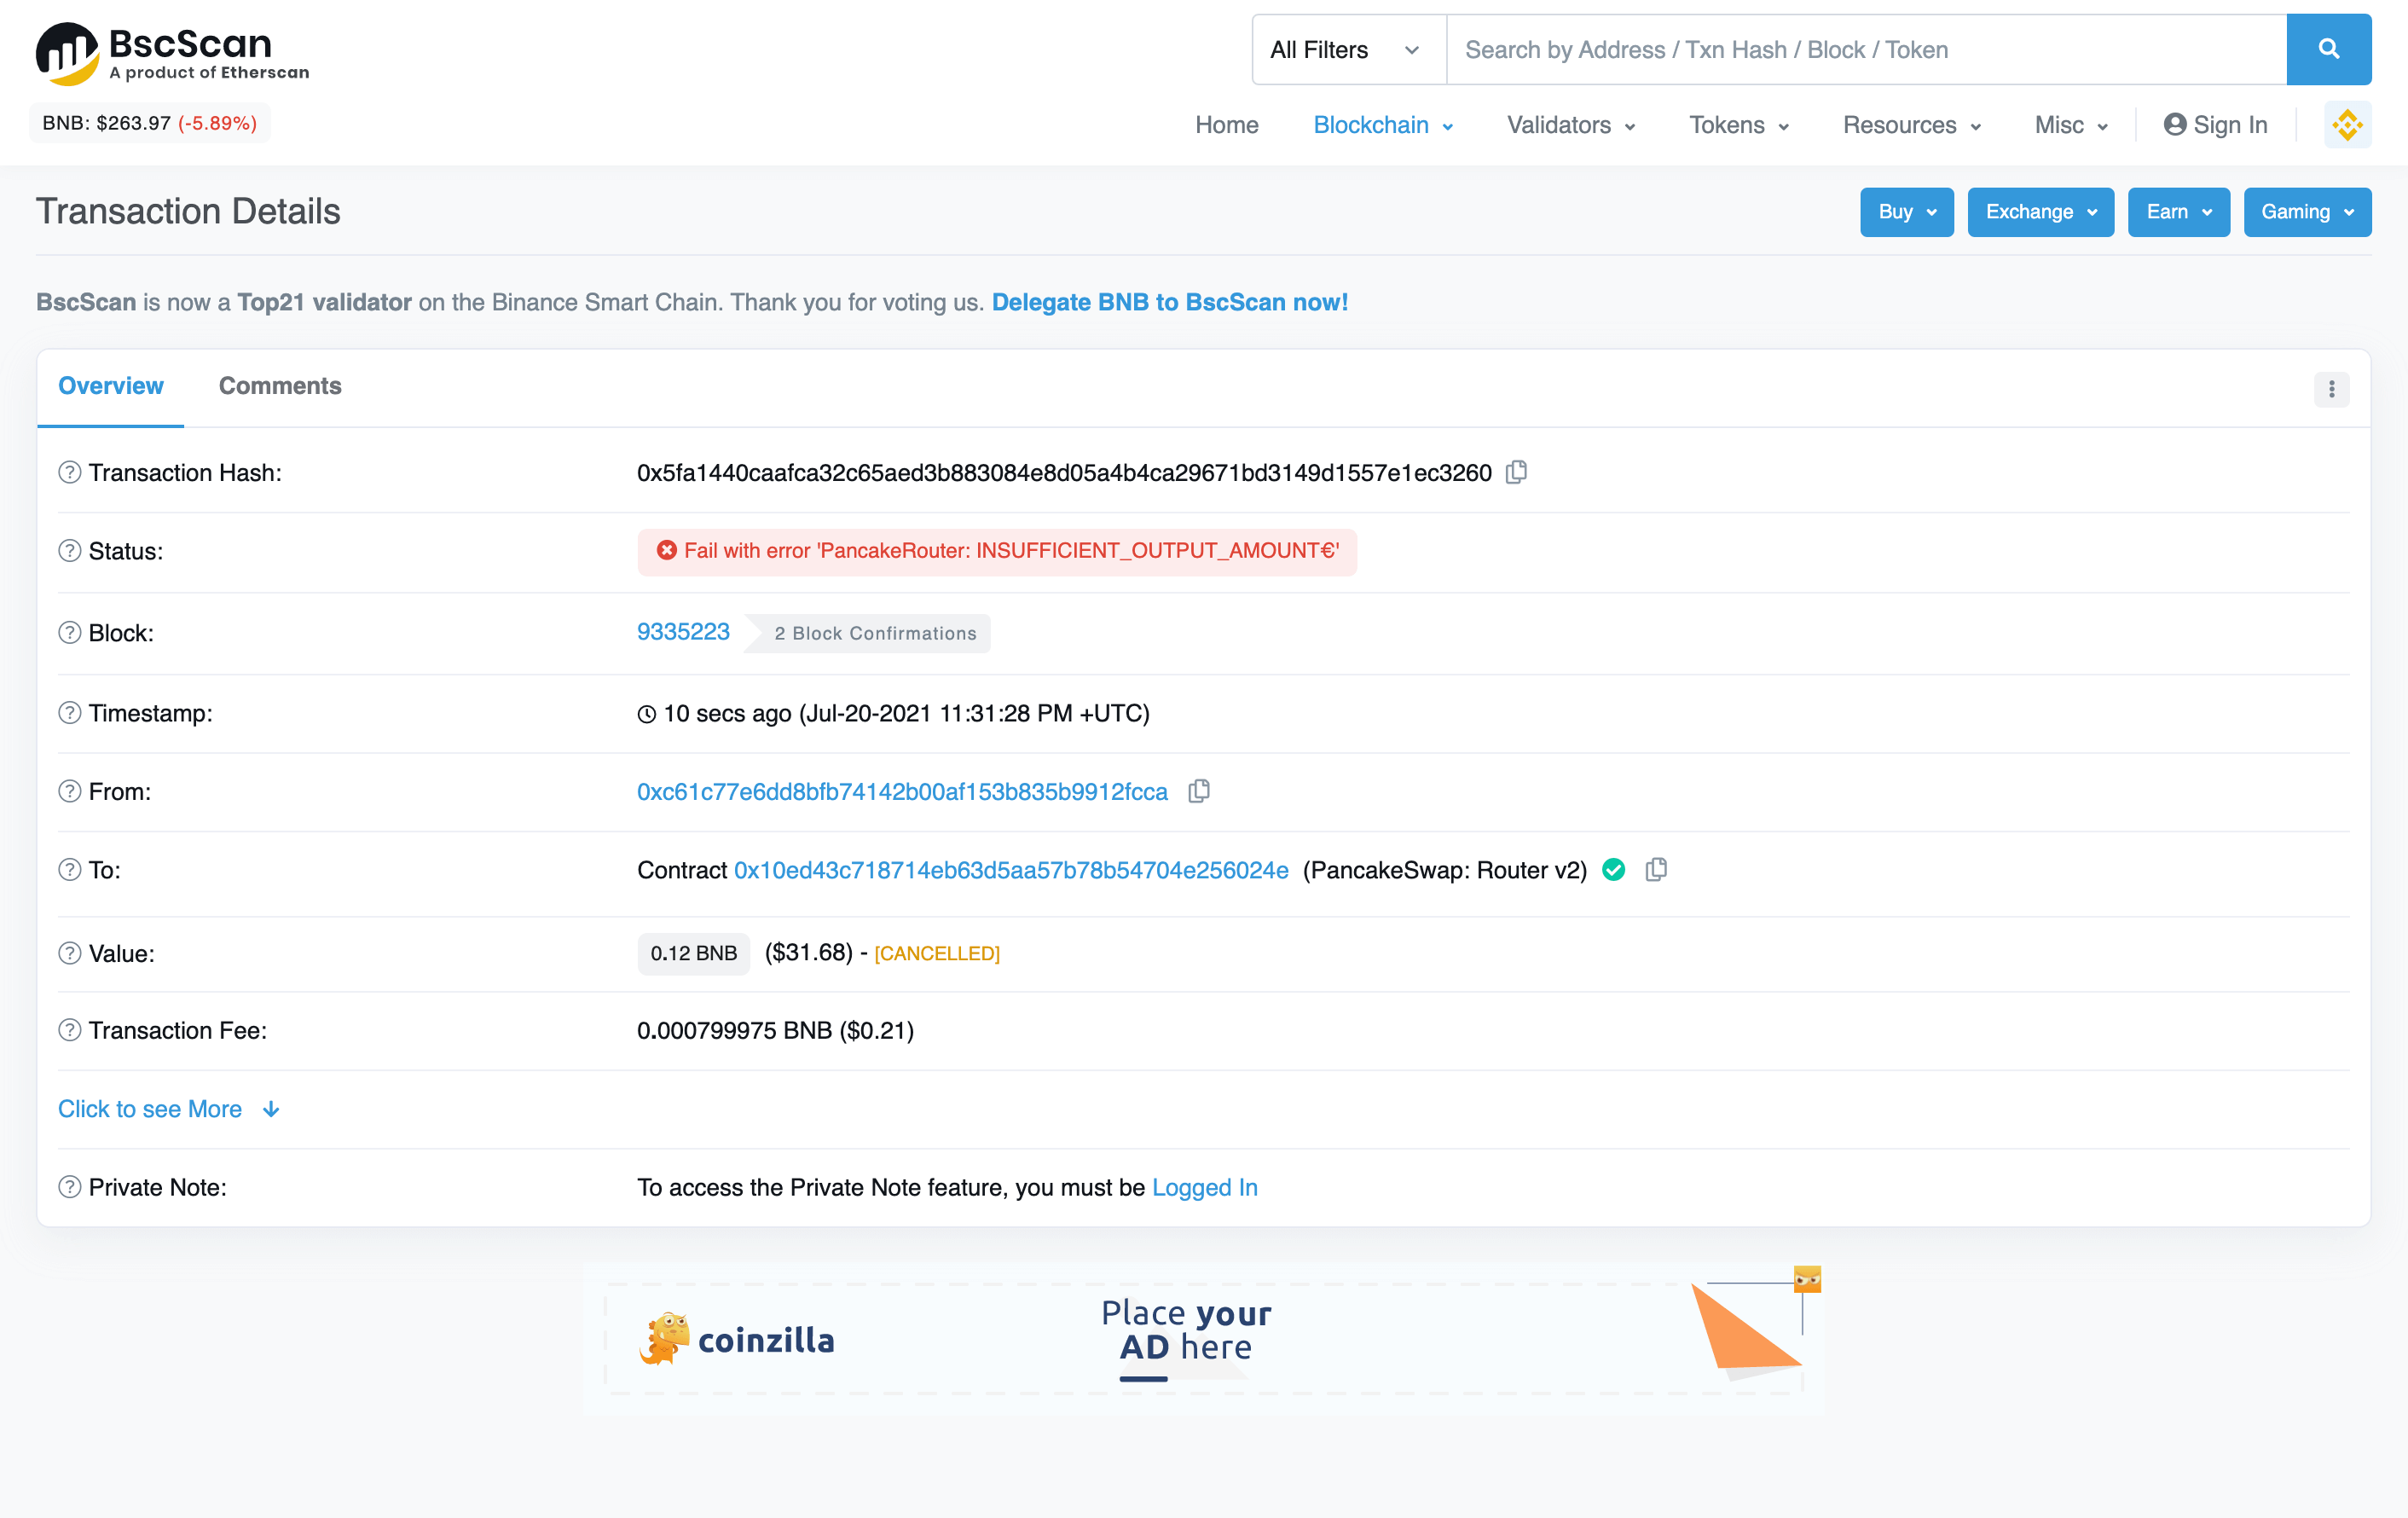This screenshot has width=2408, height=1518.
Task: Click the BscScan logo
Action: point(172,53)
